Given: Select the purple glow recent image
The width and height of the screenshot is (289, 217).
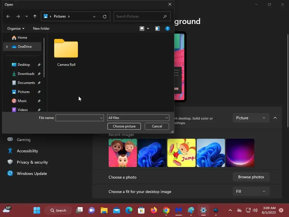Looking at the screenshot, I should (240, 153).
